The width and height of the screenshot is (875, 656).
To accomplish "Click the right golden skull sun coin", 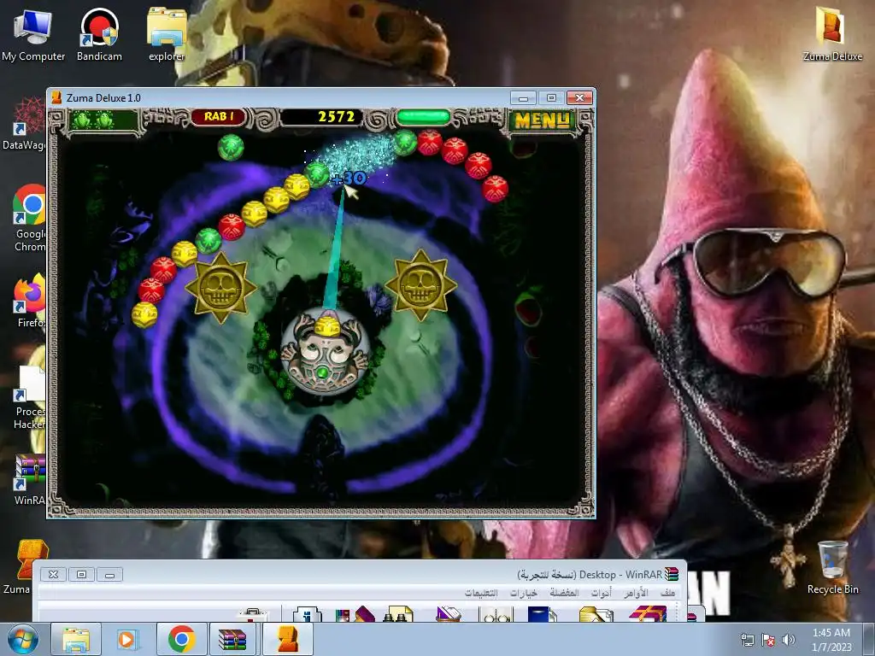I will (420, 284).
